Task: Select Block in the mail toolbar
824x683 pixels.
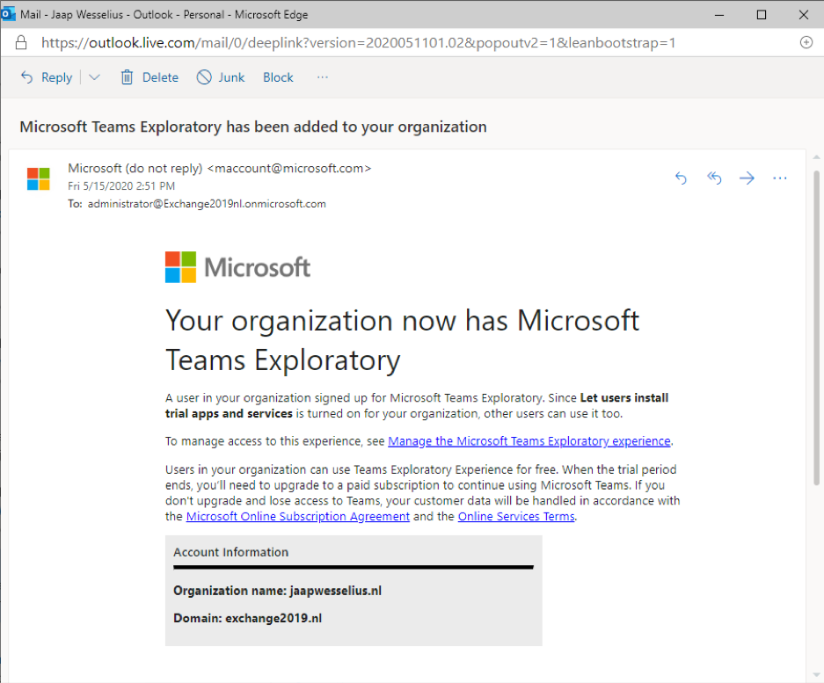Action: tap(278, 76)
